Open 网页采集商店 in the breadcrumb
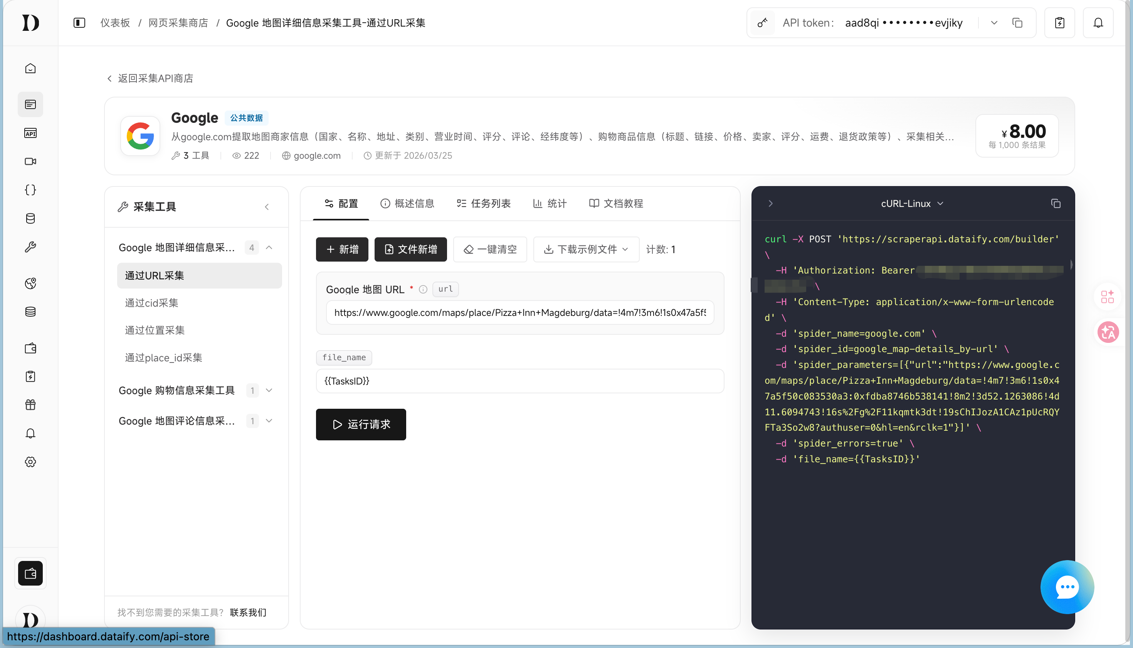 tap(178, 23)
